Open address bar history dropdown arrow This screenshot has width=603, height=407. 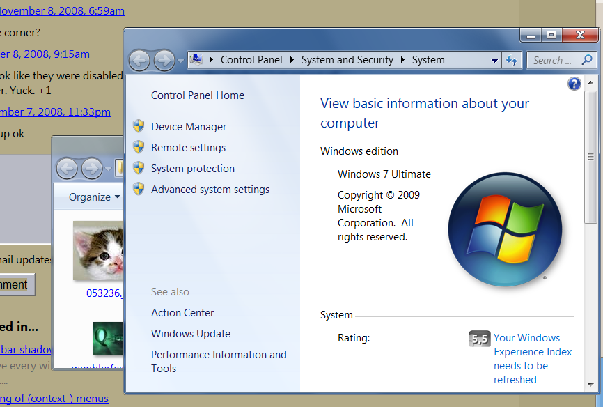494,61
